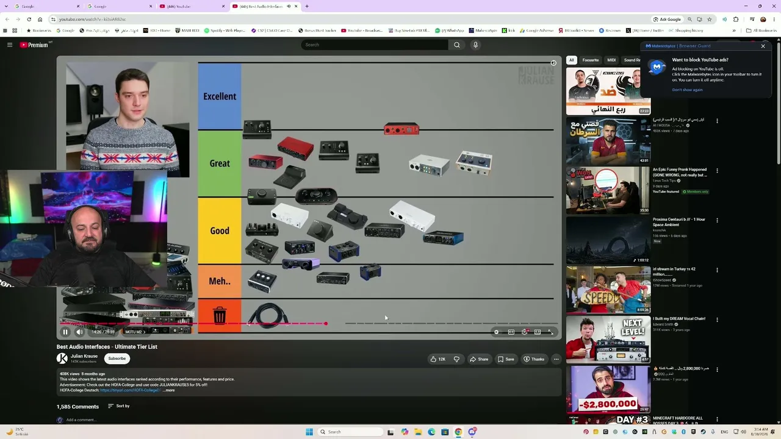Viewport: 781px width, 439px height.
Task: Switch the player to theater mode
Action: pyautogui.click(x=538, y=332)
